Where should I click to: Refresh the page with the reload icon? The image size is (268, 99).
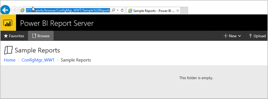(122, 10)
